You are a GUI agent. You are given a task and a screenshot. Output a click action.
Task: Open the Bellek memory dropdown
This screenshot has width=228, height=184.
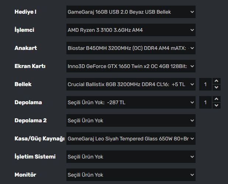pos(131,84)
